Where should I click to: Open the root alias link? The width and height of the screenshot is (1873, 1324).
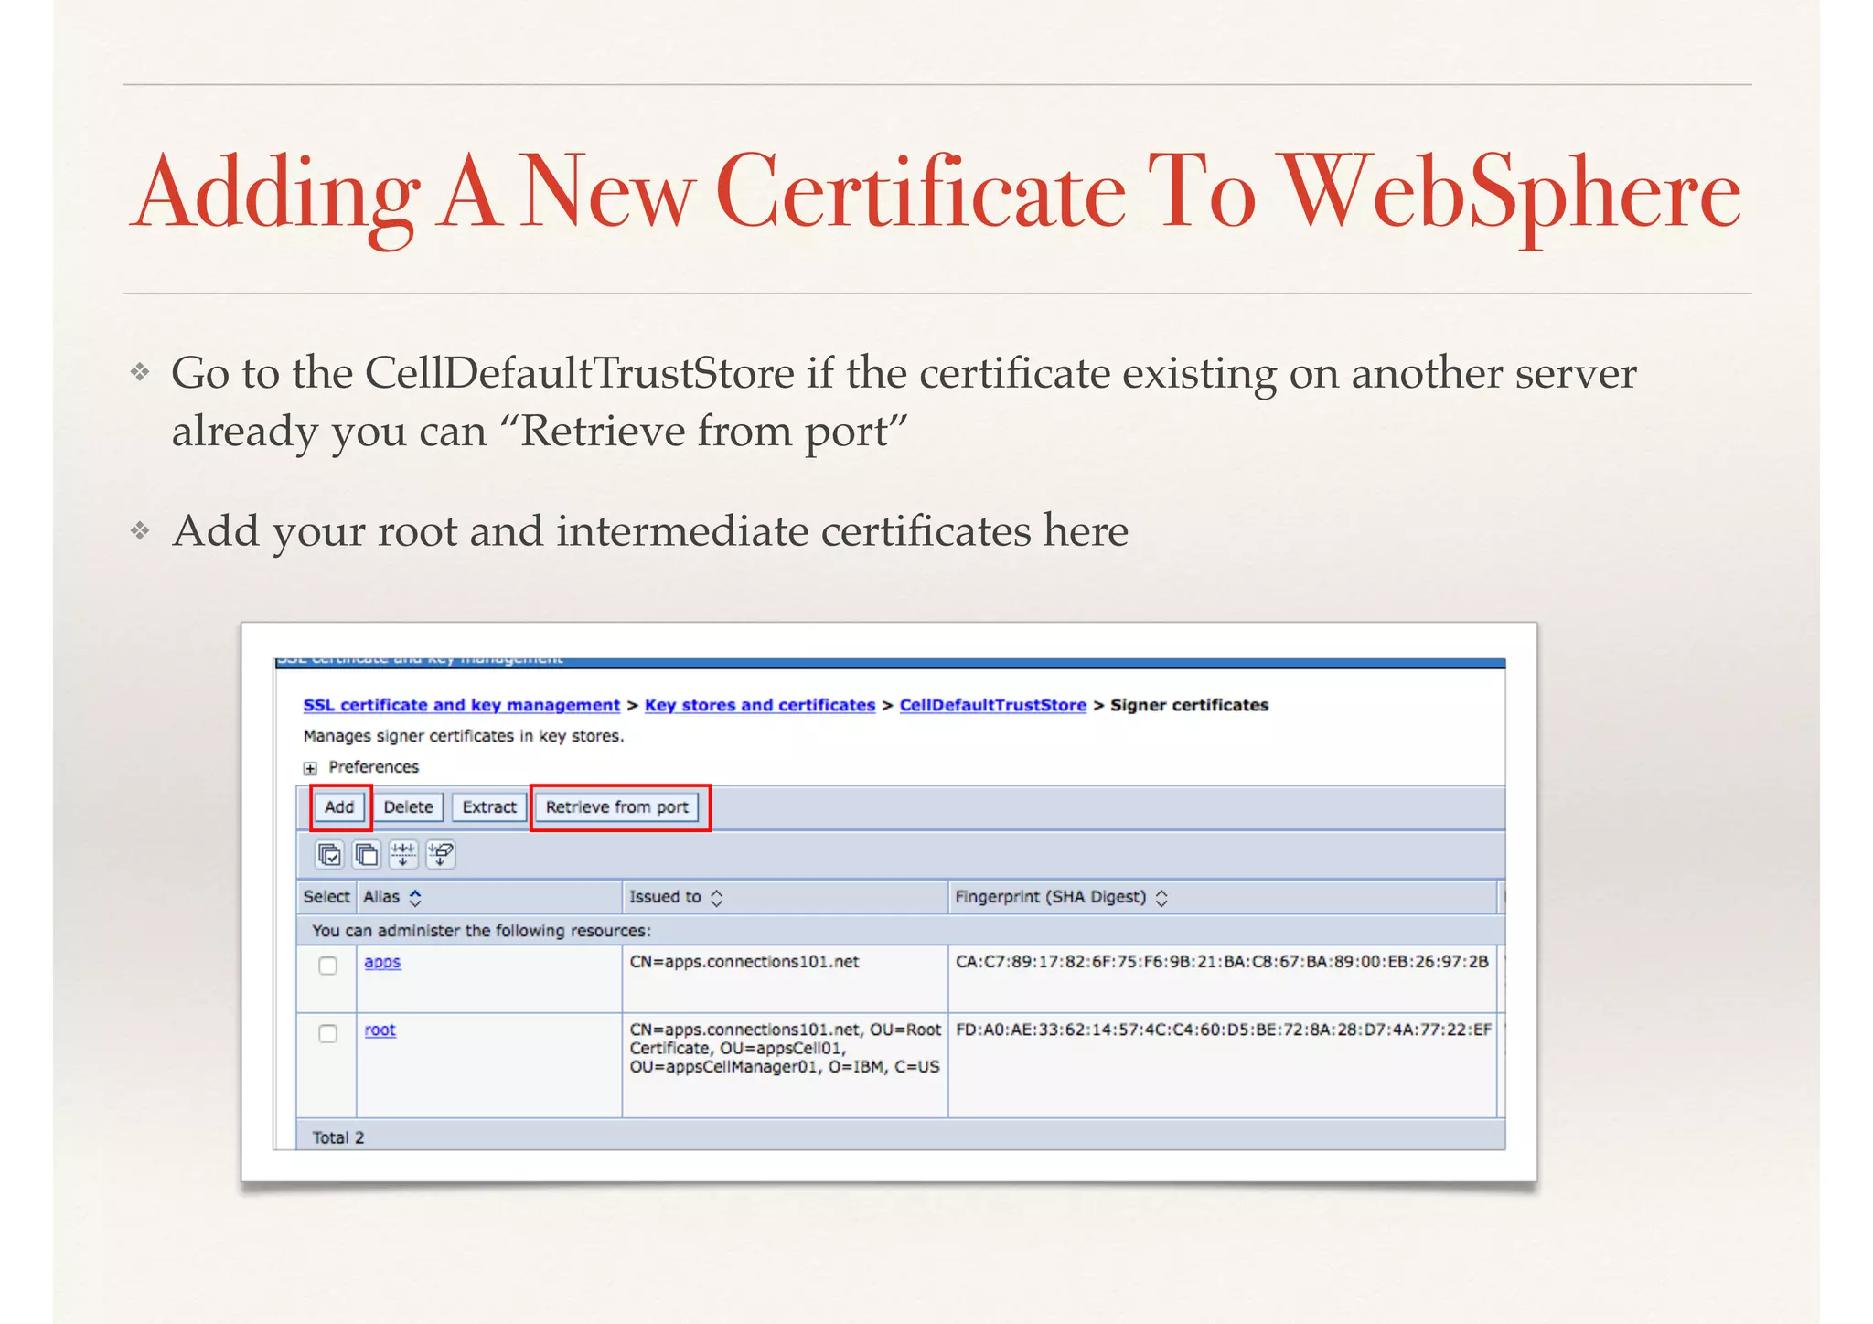[x=380, y=1030]
